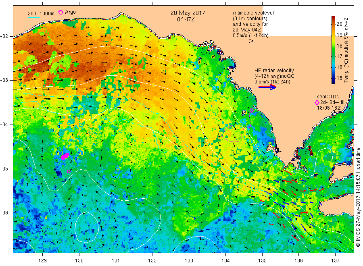Viewport: 363px width, 266px height.
Task: Click the longitude label 129
Action: tap(43, 261)
